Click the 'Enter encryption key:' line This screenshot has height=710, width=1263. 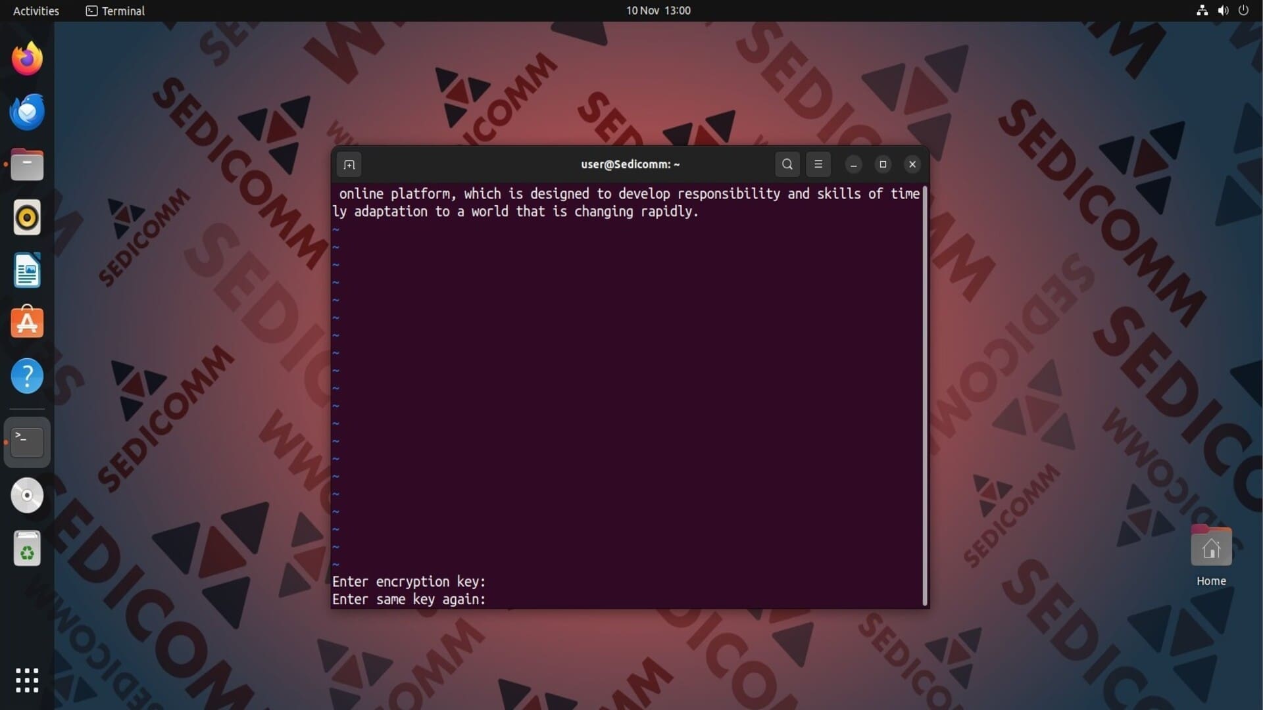click(409, 582)
